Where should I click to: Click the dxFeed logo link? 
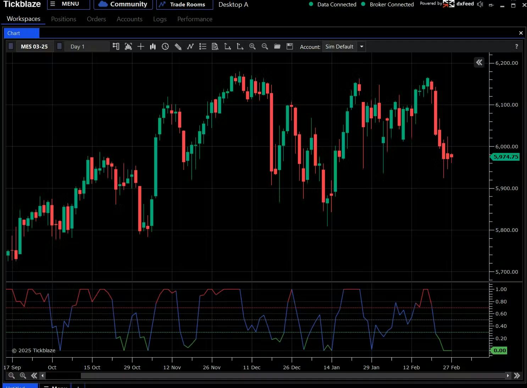click(x=458, y=4)
